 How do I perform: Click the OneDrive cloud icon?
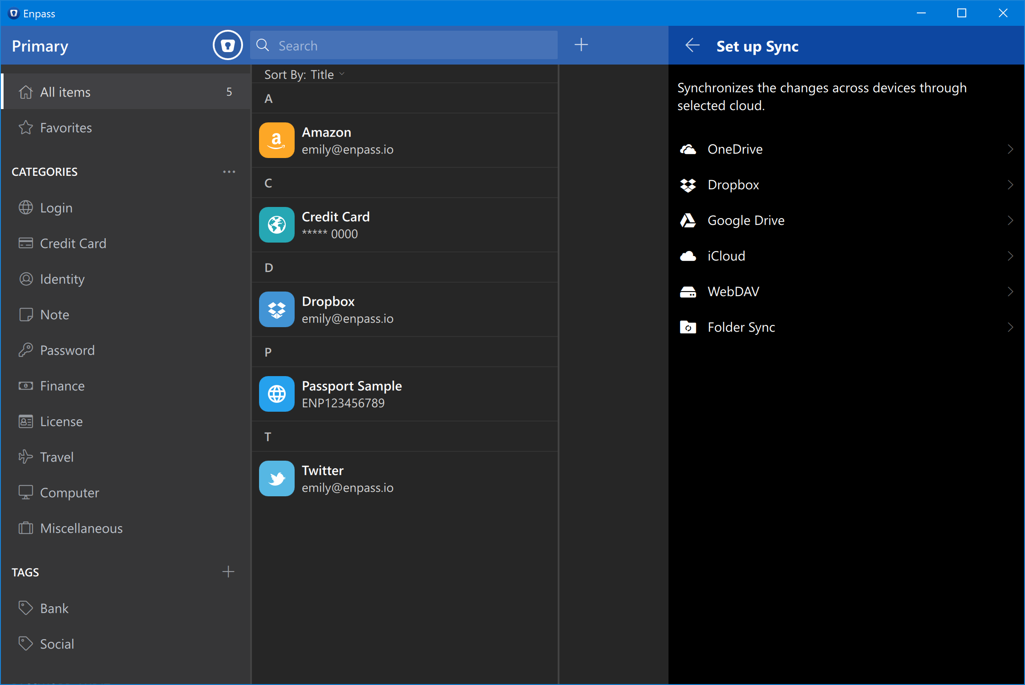pyautogui.click(x=688, y=149)
